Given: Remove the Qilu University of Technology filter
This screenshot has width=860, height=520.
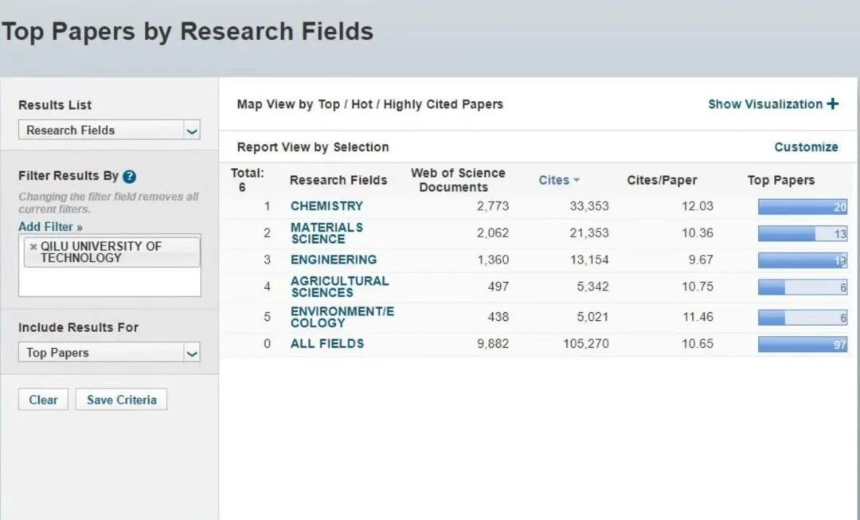Looking at the screenshot, I should (x=33, y=247).
